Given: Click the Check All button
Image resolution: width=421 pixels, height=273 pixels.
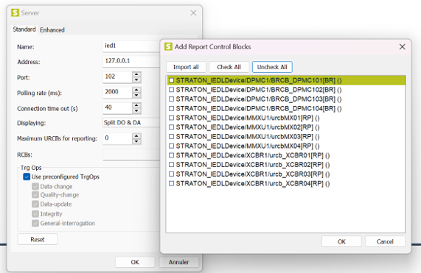Looking at the screenshot, I should click(229, 67).
